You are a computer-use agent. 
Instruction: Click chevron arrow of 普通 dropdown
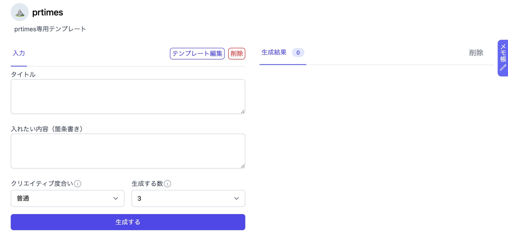pos(116,198)
